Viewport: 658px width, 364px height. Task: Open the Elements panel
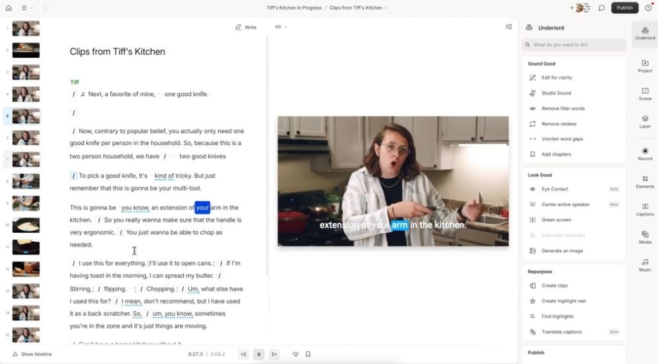coord(645,181)
